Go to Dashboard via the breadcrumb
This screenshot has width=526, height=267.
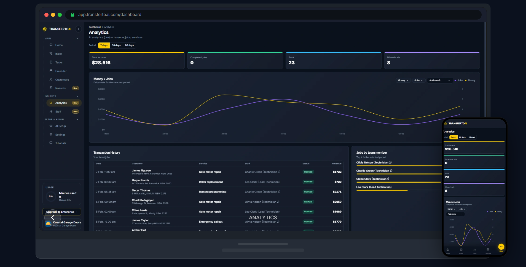coord(95,27)
